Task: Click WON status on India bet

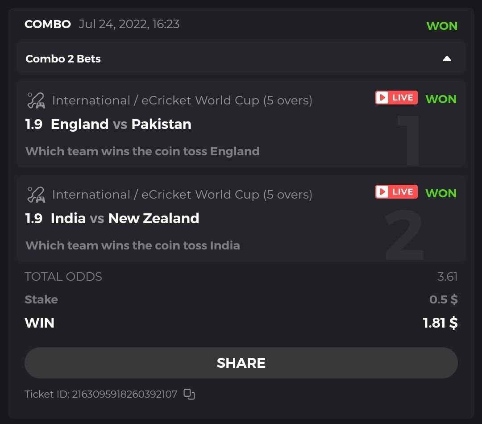Action: click(x=441, y=193)
